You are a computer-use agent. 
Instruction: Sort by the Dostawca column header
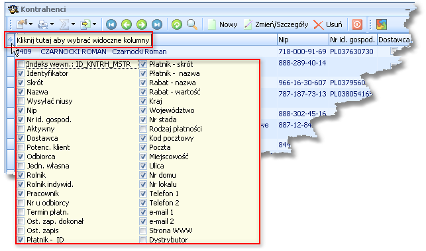(394, 40)
